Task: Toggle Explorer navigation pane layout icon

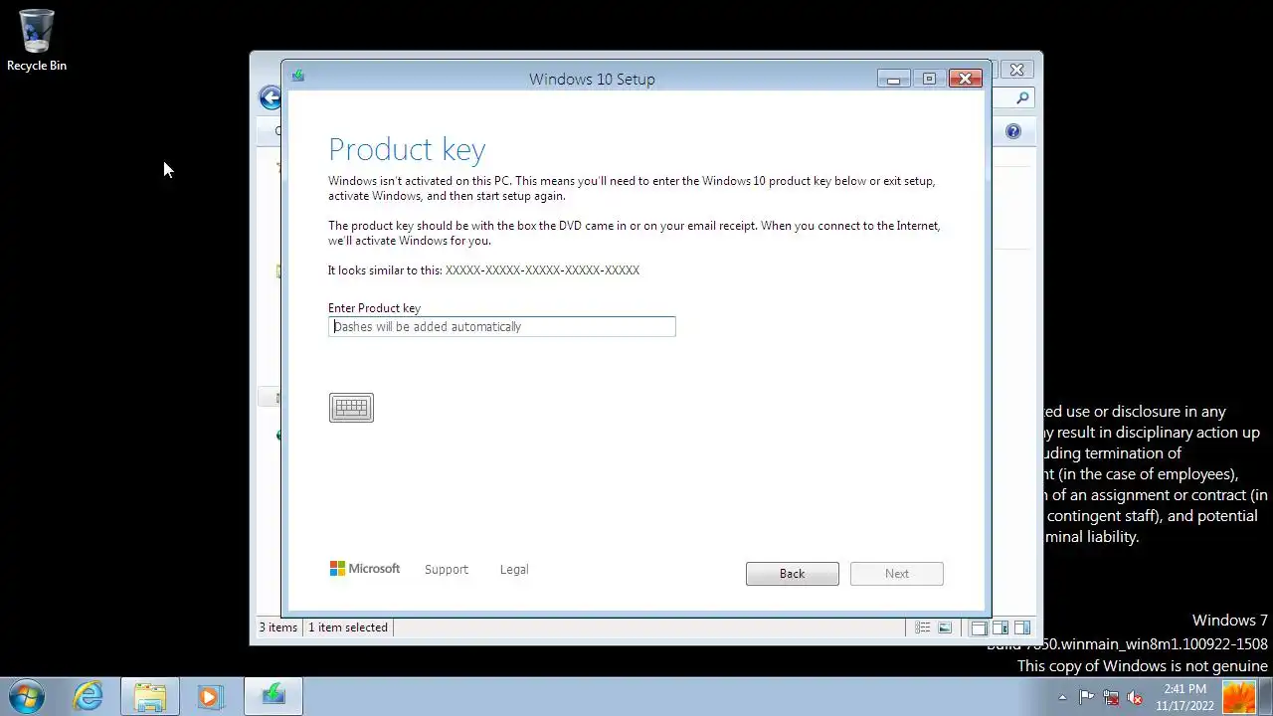Action: coord(980,627)
